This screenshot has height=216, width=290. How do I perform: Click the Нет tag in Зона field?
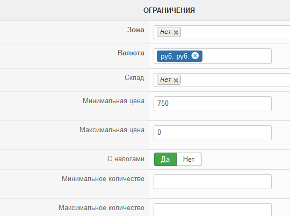tap(165, 32)
